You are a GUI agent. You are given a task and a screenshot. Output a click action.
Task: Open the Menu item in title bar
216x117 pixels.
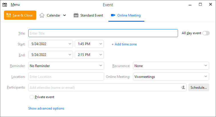pyautogui.click(x=15, y=5)
